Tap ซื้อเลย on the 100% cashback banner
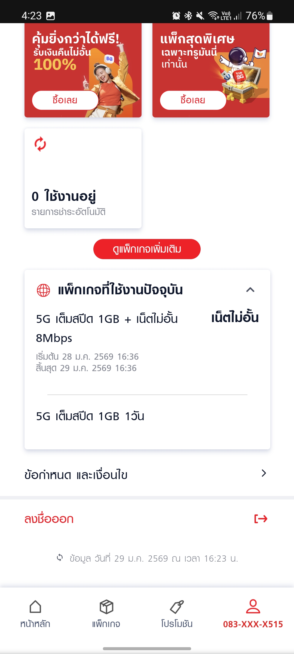294x654 pixels. pyautogui.click(x=65, y=100)
